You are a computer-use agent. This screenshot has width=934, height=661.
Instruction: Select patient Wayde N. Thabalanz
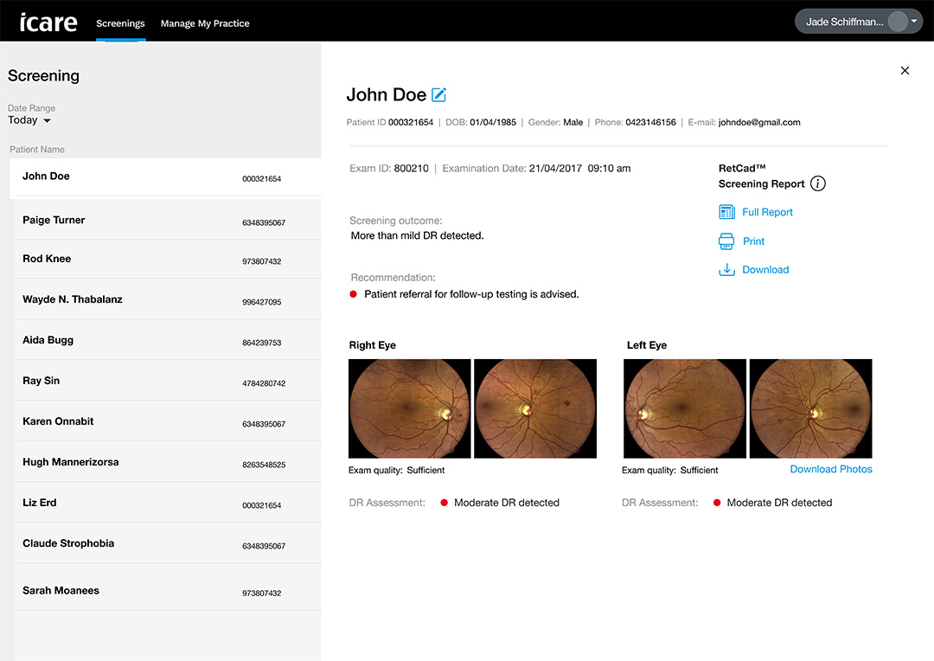pyautogui.click(x=73, y=299)
